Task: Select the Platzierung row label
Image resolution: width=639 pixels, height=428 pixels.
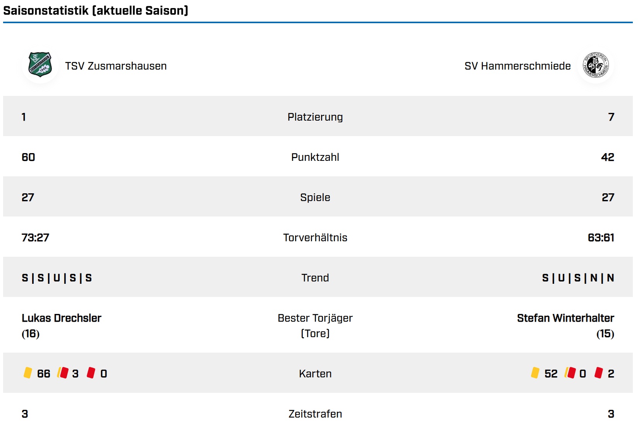Action: click(315, 117)
